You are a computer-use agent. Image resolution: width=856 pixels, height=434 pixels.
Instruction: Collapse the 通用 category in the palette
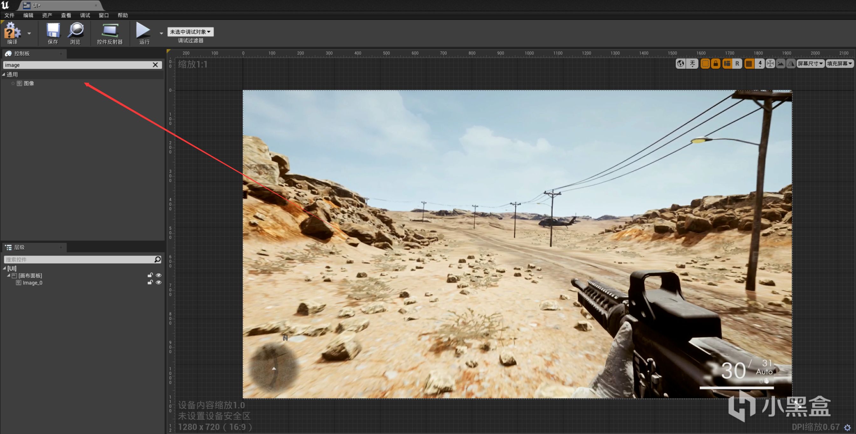tap(3, 74)
